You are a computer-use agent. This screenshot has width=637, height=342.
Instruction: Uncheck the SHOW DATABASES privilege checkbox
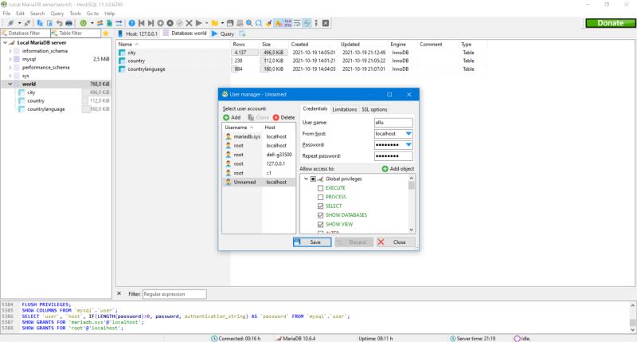click(321, 215)
